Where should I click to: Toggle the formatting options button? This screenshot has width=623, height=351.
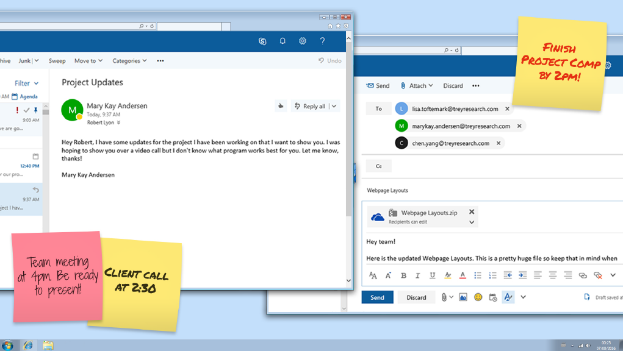(508, 297)
